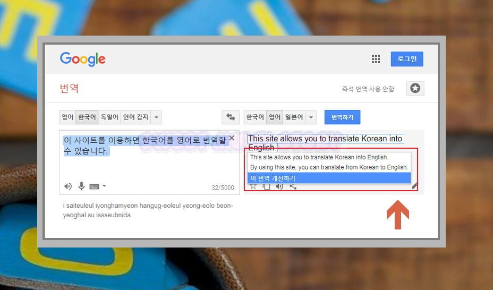Listen to the English translation
The width and height of the screenshot is (493, 290).
pyautogui.click(x=279, y=186)
